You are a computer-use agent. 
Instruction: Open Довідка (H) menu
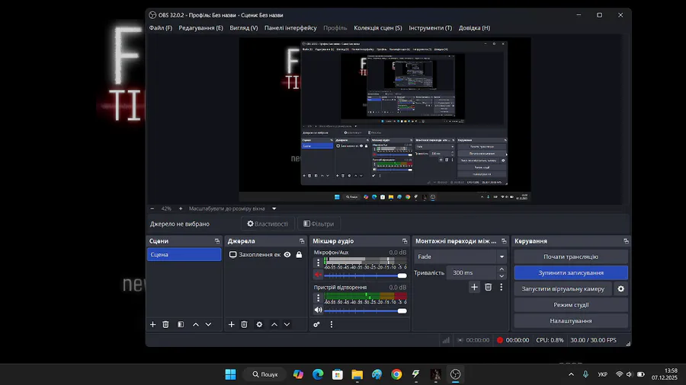point(474,28)
